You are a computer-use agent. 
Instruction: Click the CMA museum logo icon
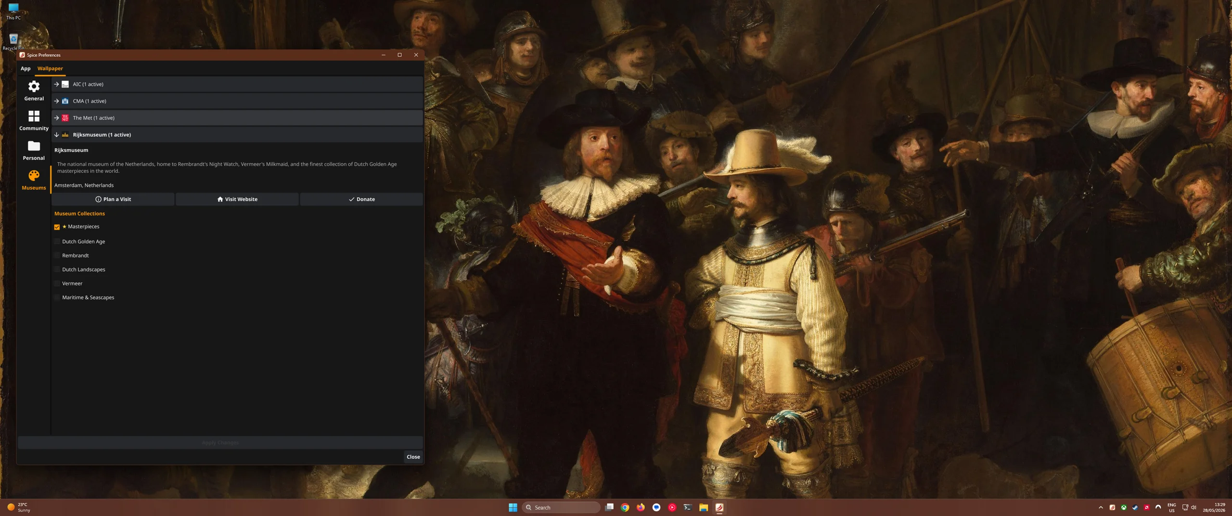tap(65, 101)
